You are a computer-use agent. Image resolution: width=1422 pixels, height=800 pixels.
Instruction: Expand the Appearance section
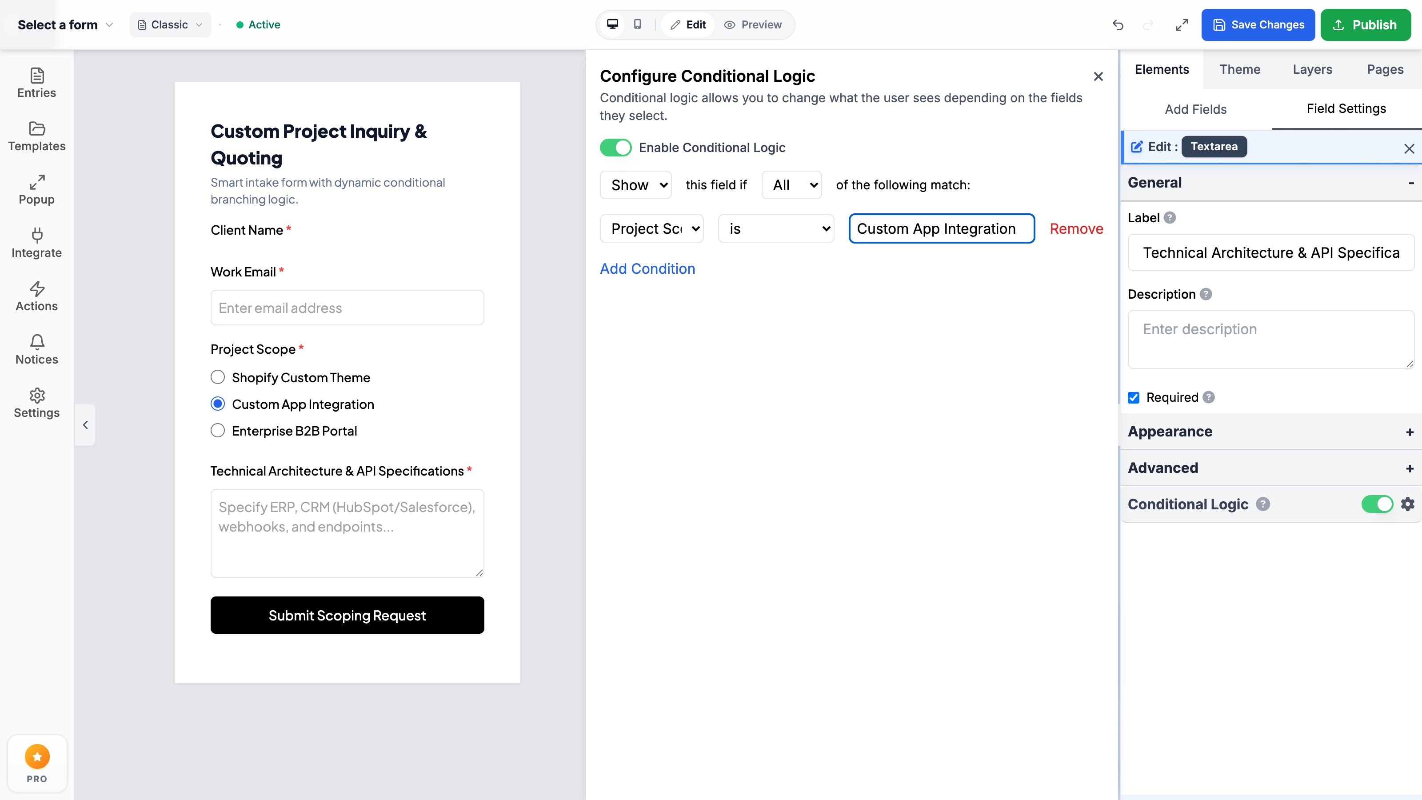coord(1271,432)
